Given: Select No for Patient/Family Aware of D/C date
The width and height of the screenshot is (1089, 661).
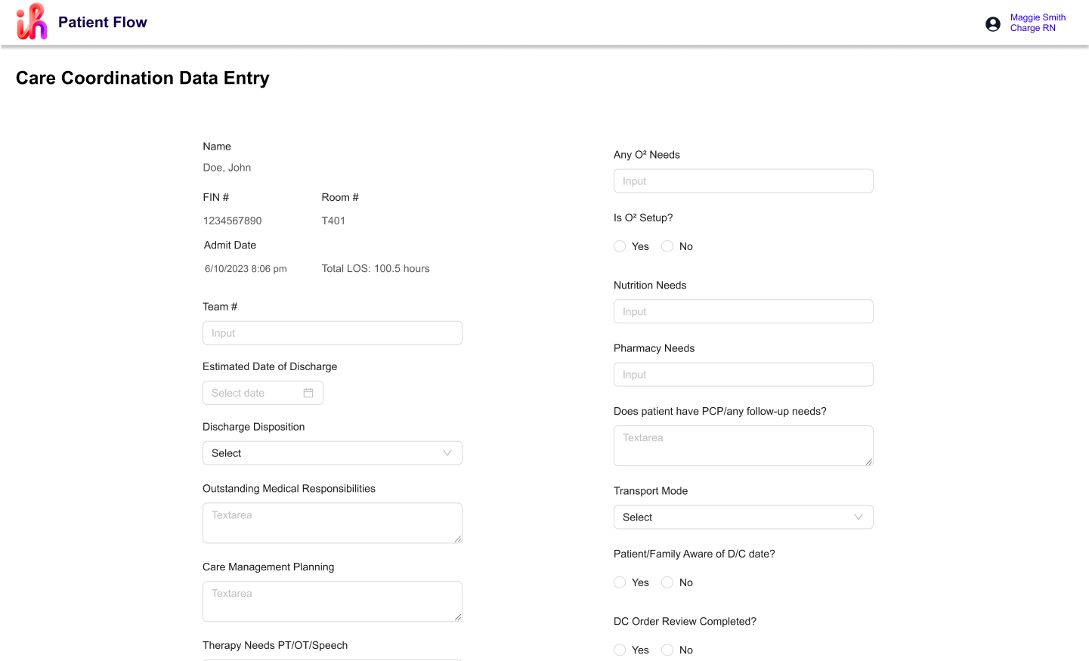Looking at the screenshot, I should pos(667,582).
